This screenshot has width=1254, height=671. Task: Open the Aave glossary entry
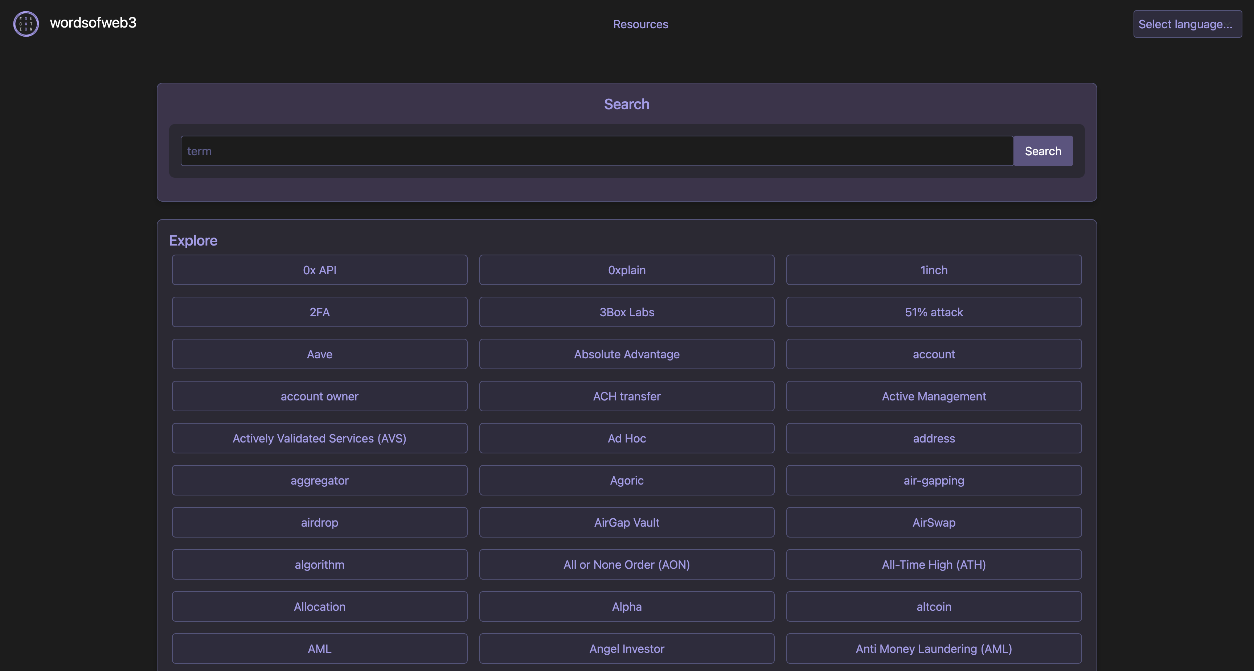(319, 354)
